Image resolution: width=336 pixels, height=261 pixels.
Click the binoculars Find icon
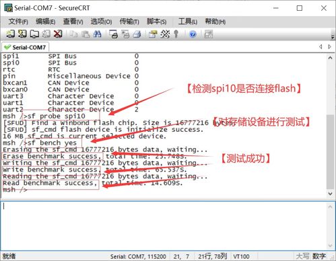pyautogui.click(x=97, y=34)
